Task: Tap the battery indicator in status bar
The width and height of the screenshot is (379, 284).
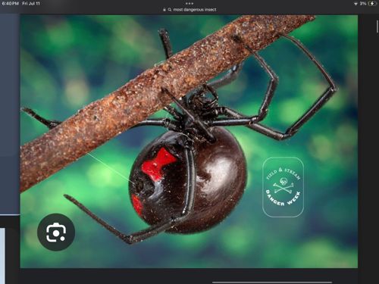Action: tap(372, 4)
